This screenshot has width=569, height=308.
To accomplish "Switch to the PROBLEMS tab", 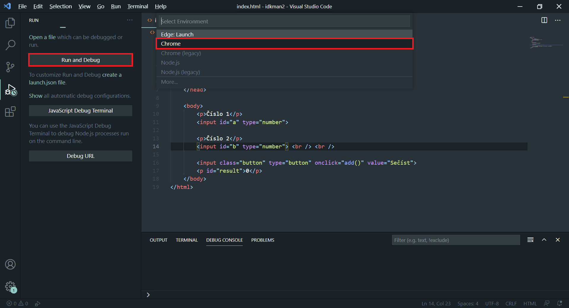I will pyautogui.click(x=263, y=240).
